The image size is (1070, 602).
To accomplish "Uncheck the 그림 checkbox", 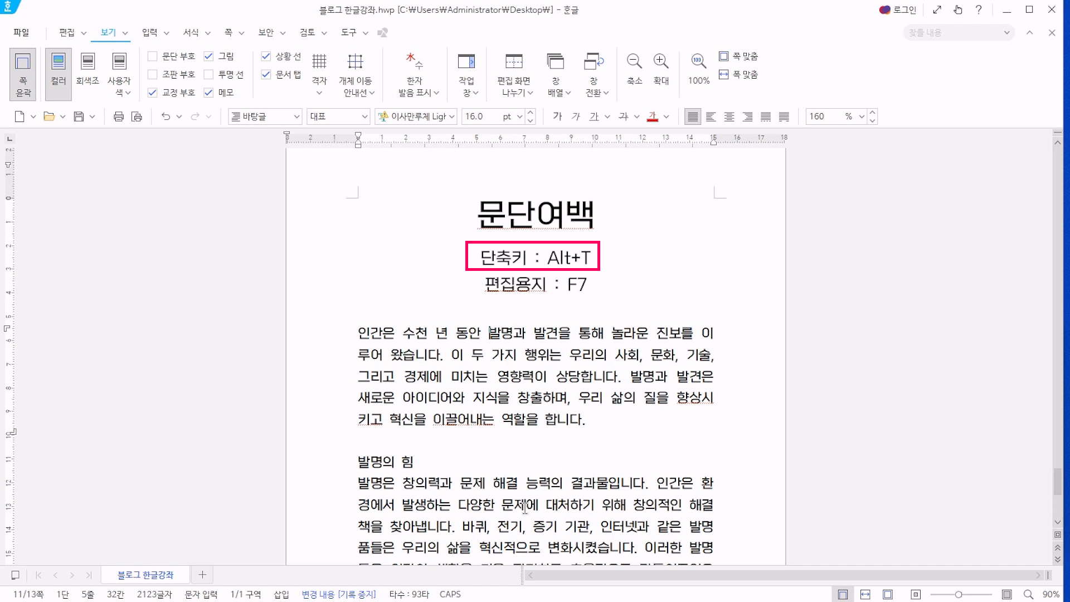I will [208, 56].
